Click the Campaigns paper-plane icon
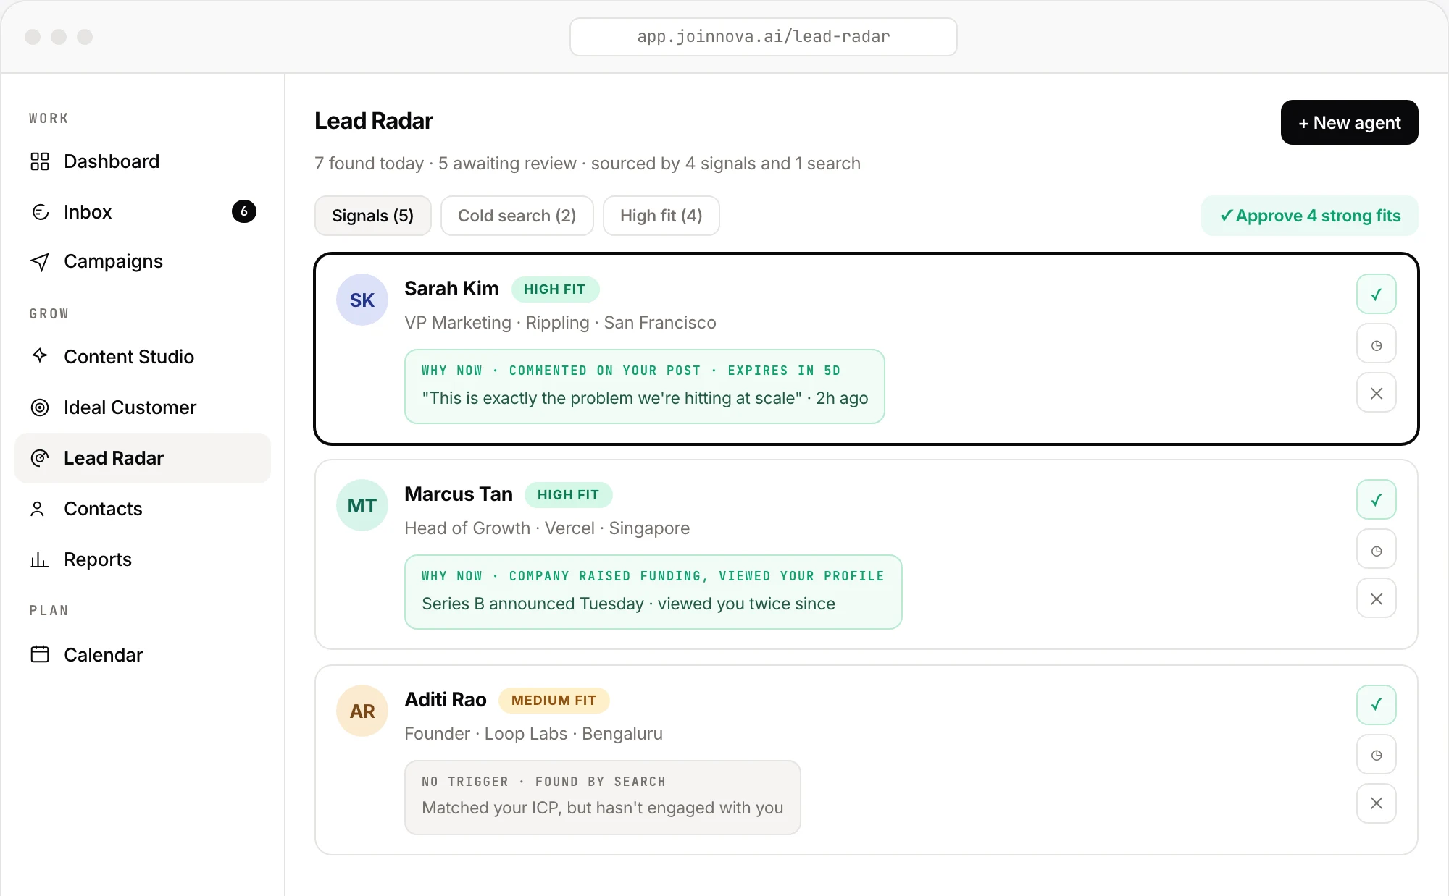Screen dimensions: 1449x896 (40, 261)
